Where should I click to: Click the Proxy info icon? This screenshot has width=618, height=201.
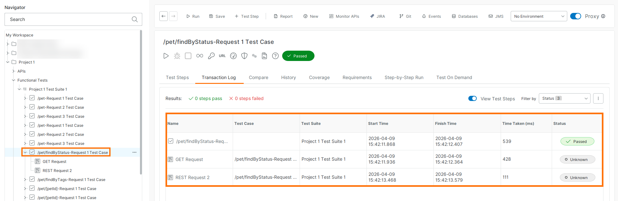point(603,16)
